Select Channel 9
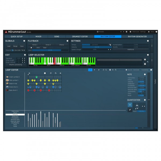Screen dimensions: 161x161 click(x=24, y=50)
